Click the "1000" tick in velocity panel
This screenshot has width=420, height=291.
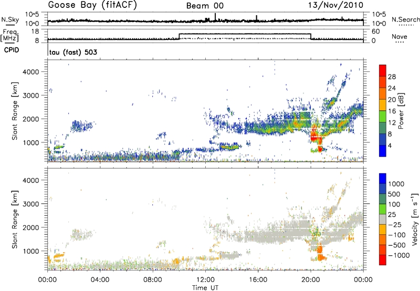click(x=31, y=251)
